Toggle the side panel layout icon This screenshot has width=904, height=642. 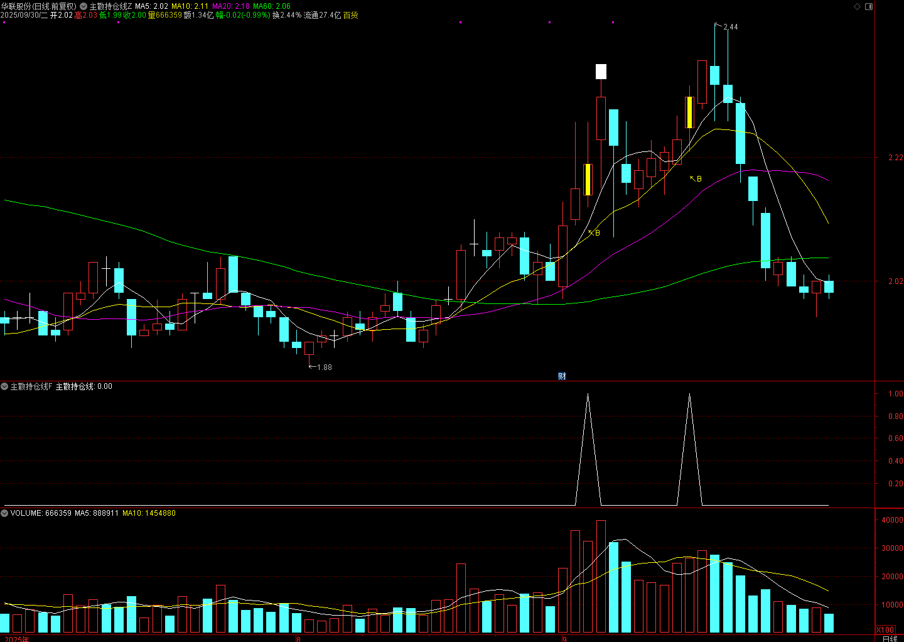(x=869, y=6)
